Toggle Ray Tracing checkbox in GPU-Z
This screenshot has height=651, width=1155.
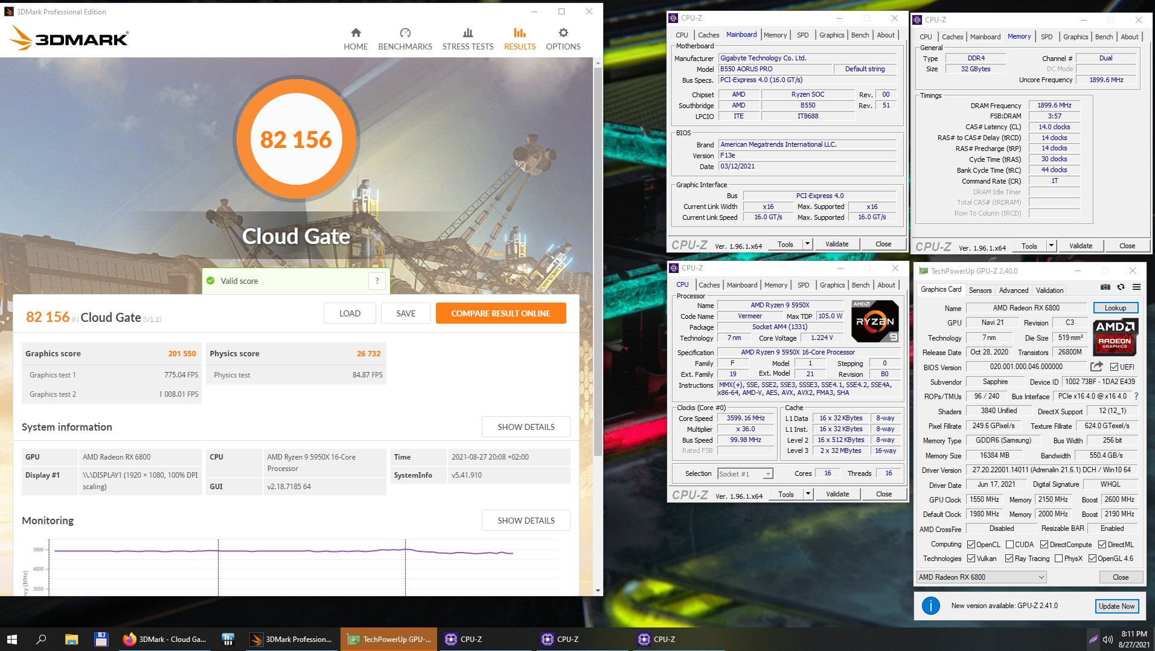[1009, 559]
